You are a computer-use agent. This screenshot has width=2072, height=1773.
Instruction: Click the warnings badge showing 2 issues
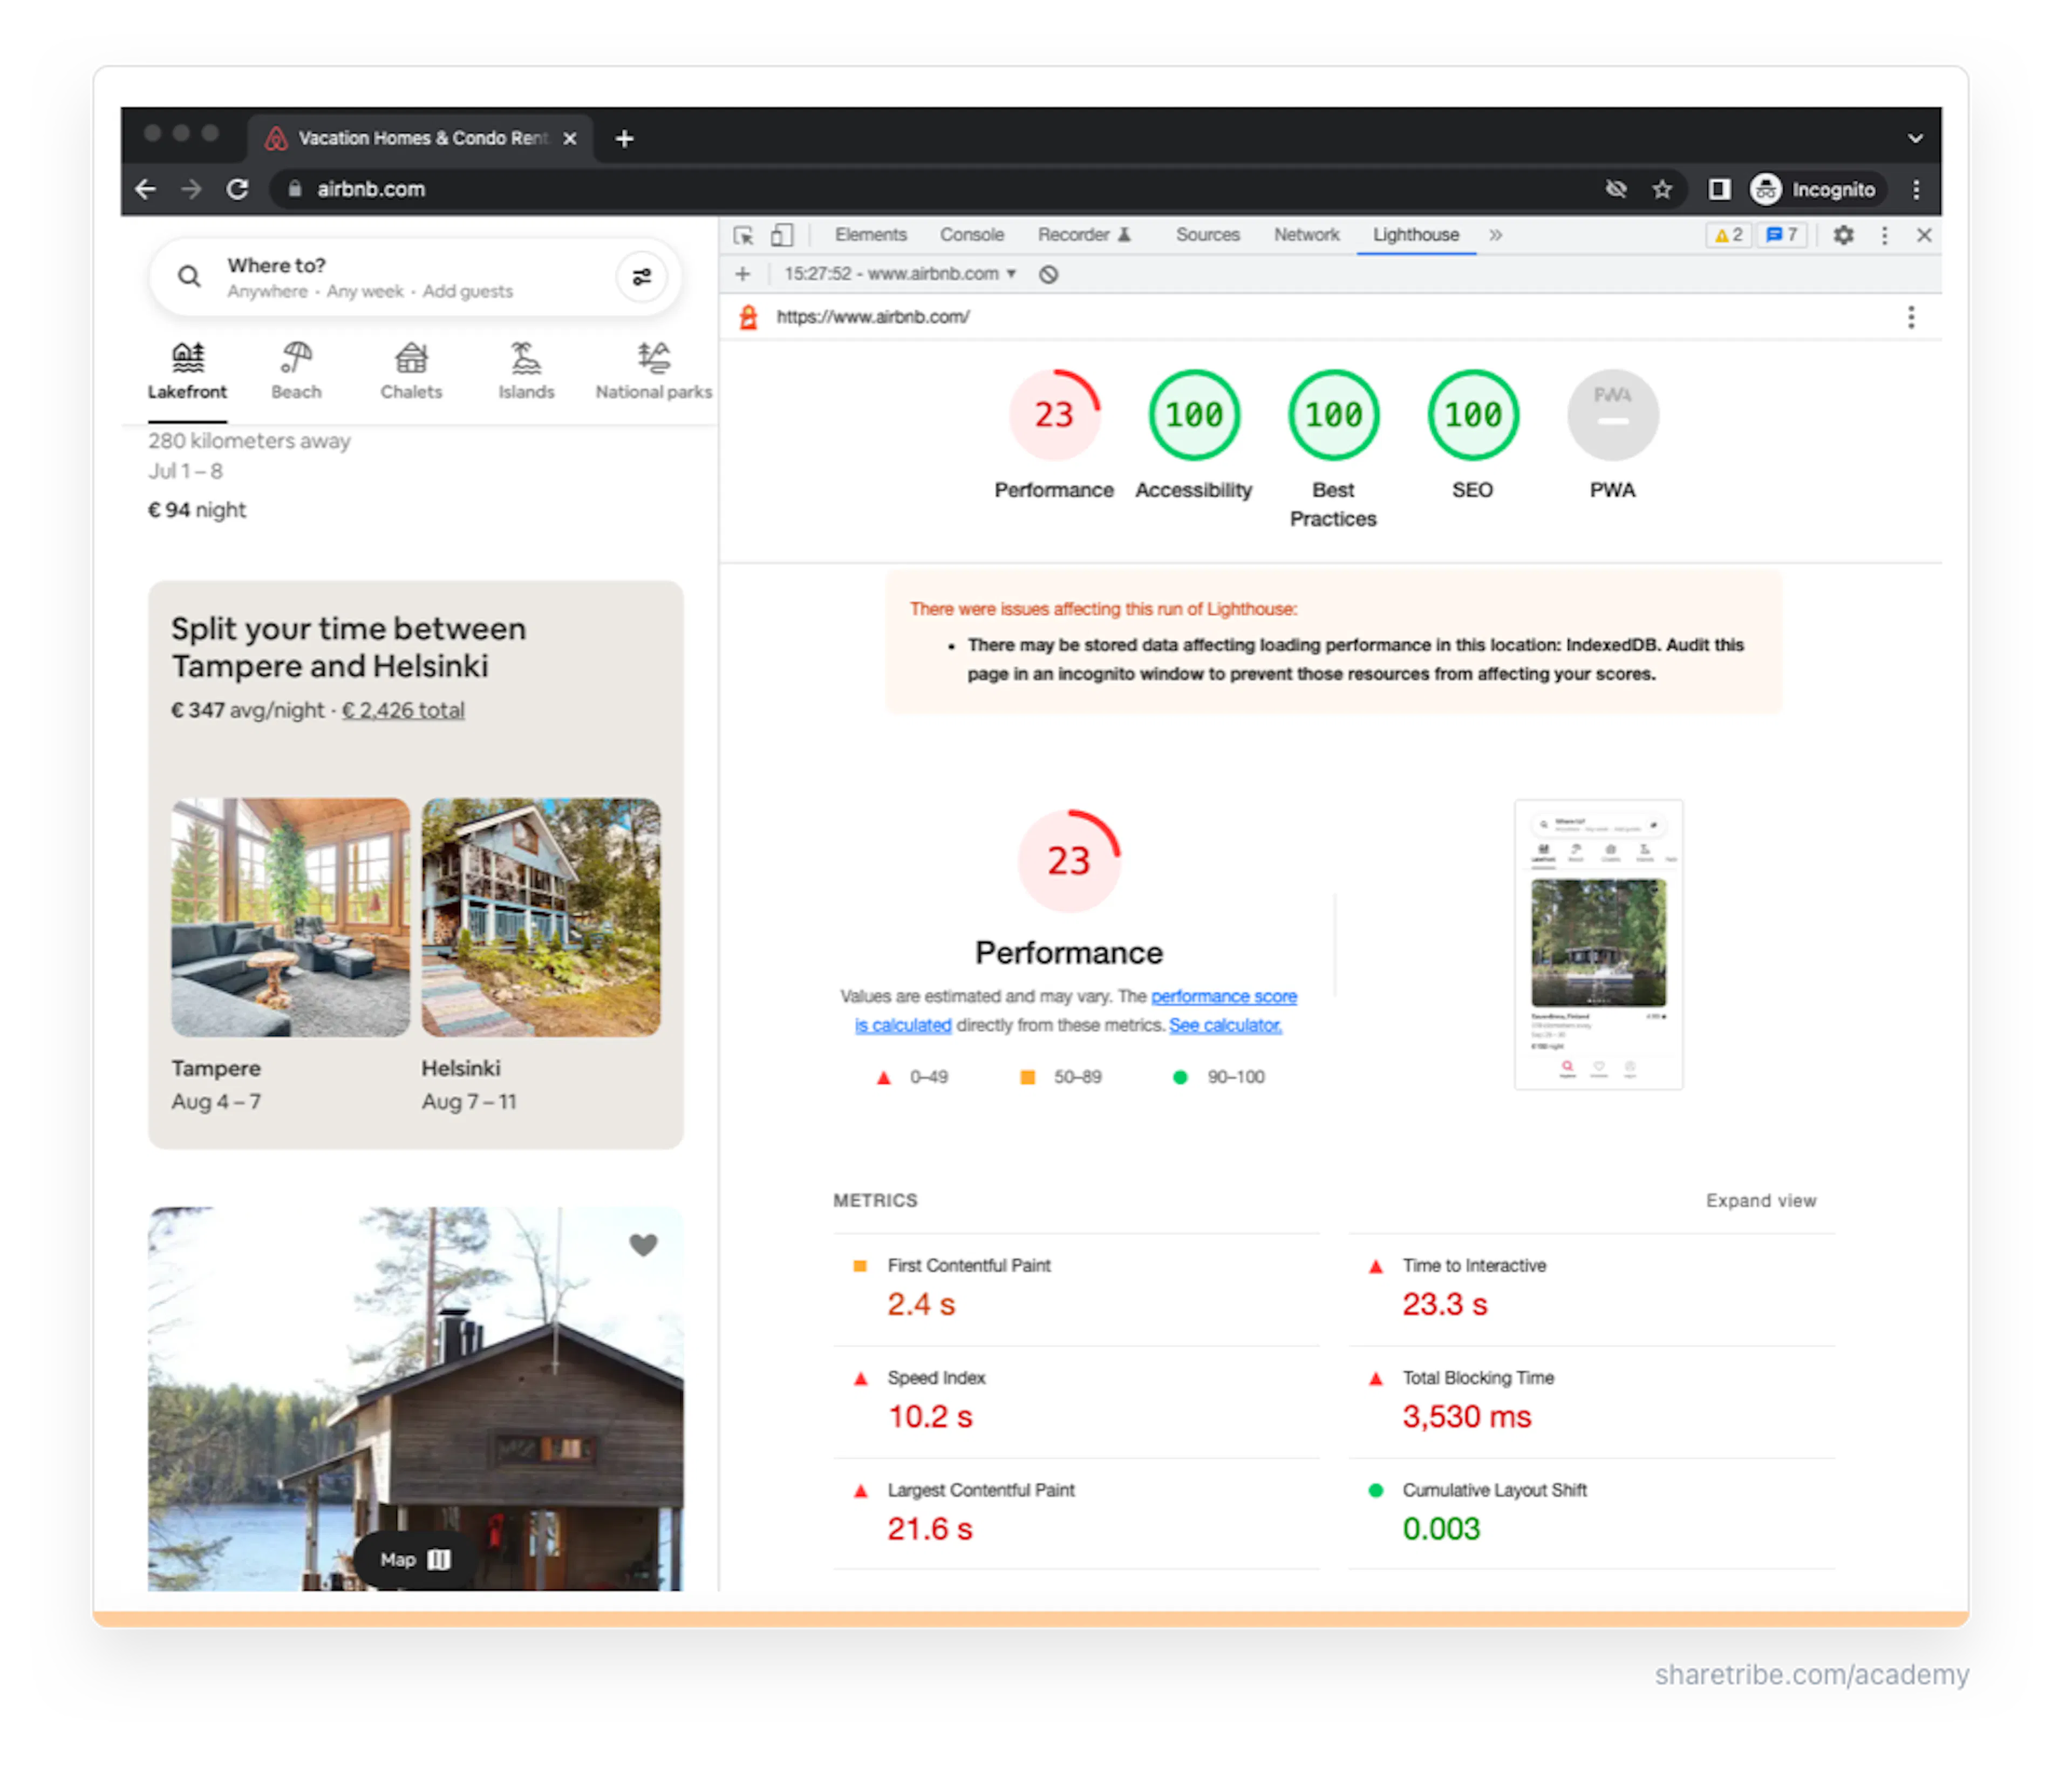click(x=1728, y=235)
